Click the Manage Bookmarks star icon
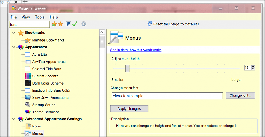The image size is (265, 137). (28, 40)
